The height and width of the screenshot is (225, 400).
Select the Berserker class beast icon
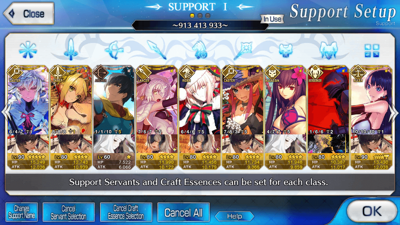(x=329, y=50)
